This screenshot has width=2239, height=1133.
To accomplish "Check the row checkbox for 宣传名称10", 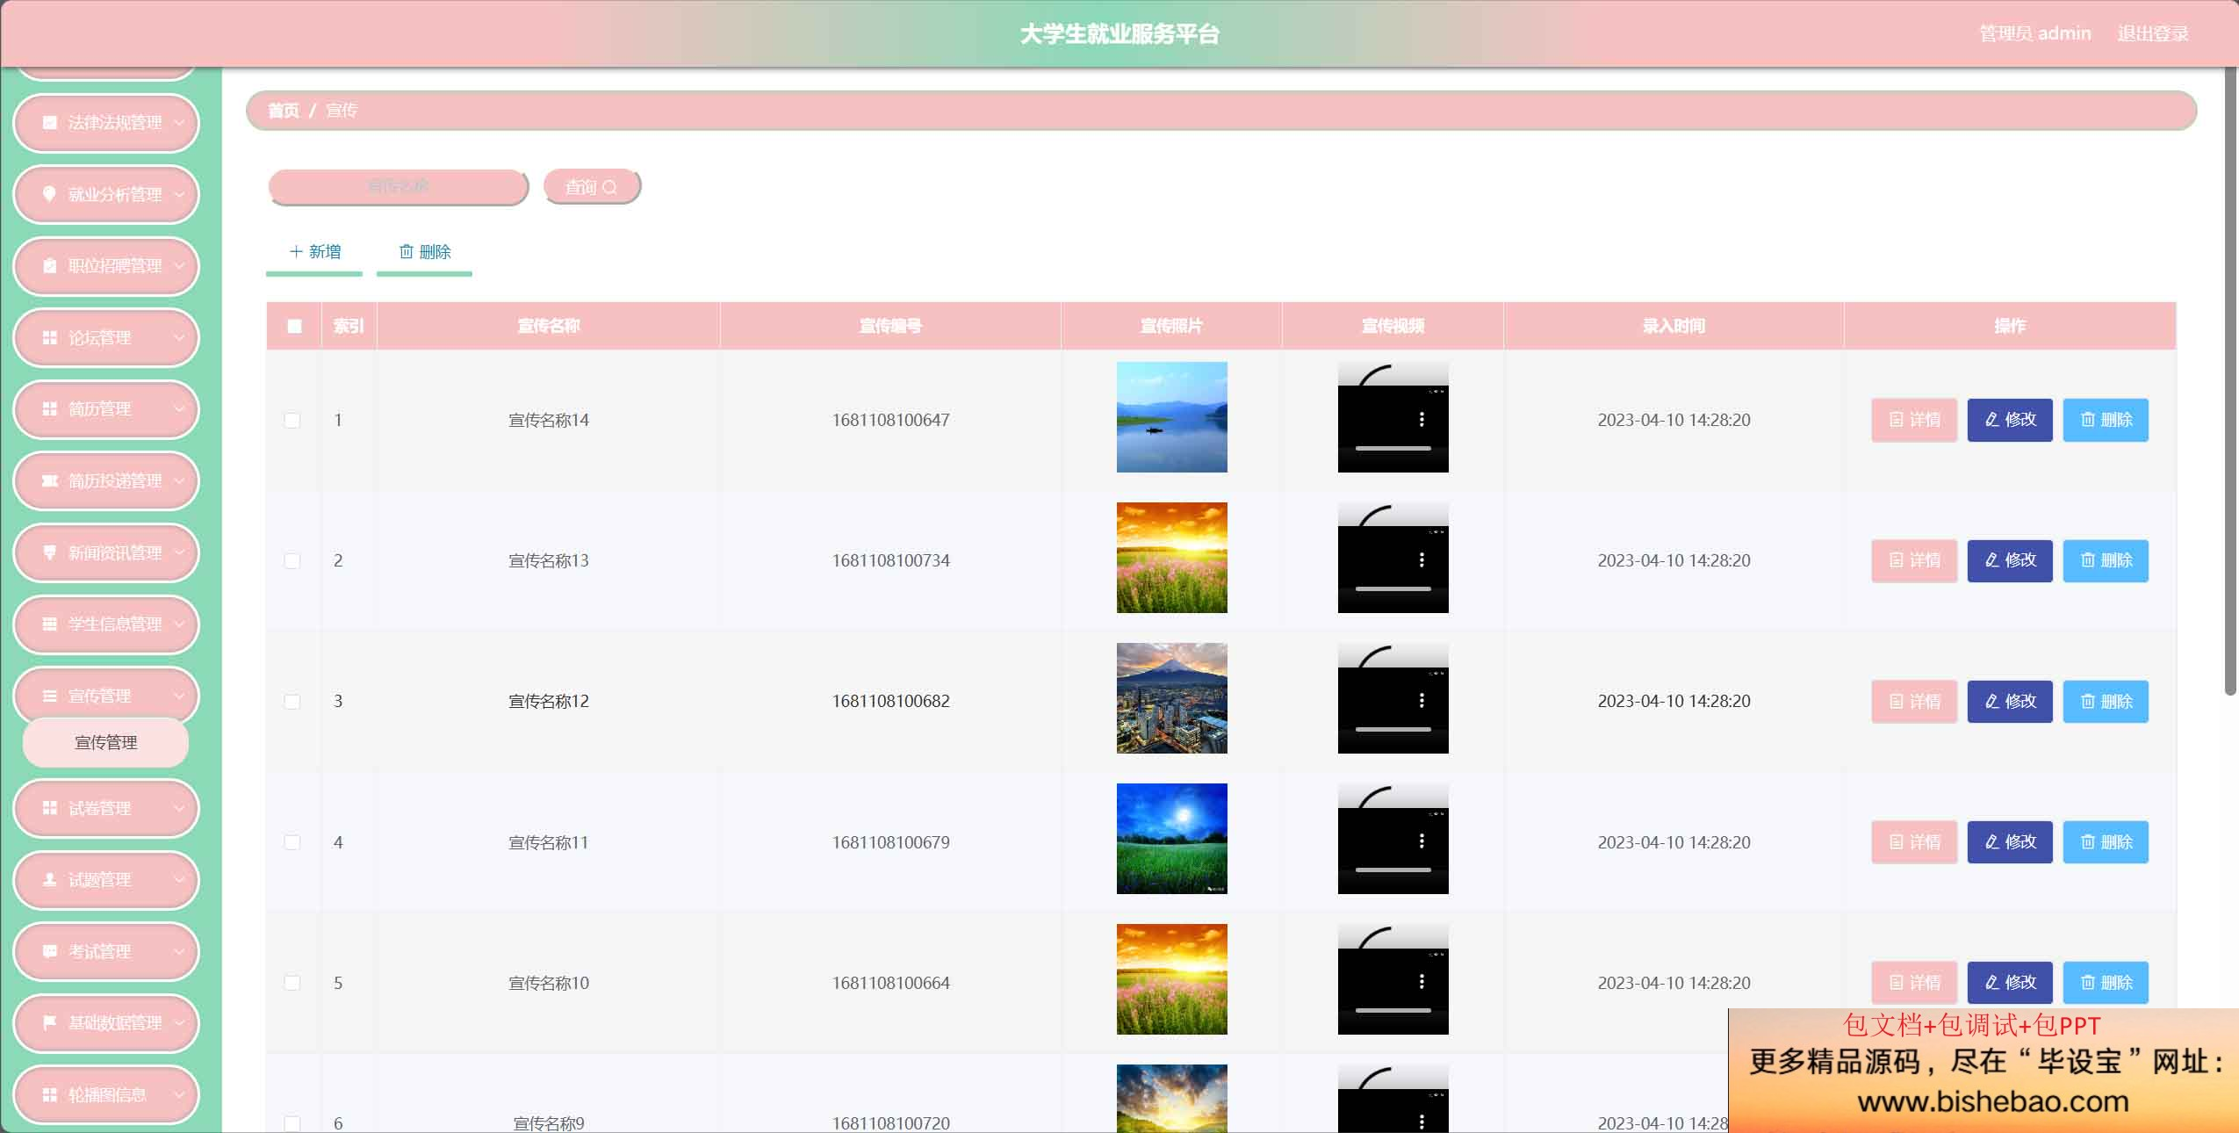I will 292,983.
